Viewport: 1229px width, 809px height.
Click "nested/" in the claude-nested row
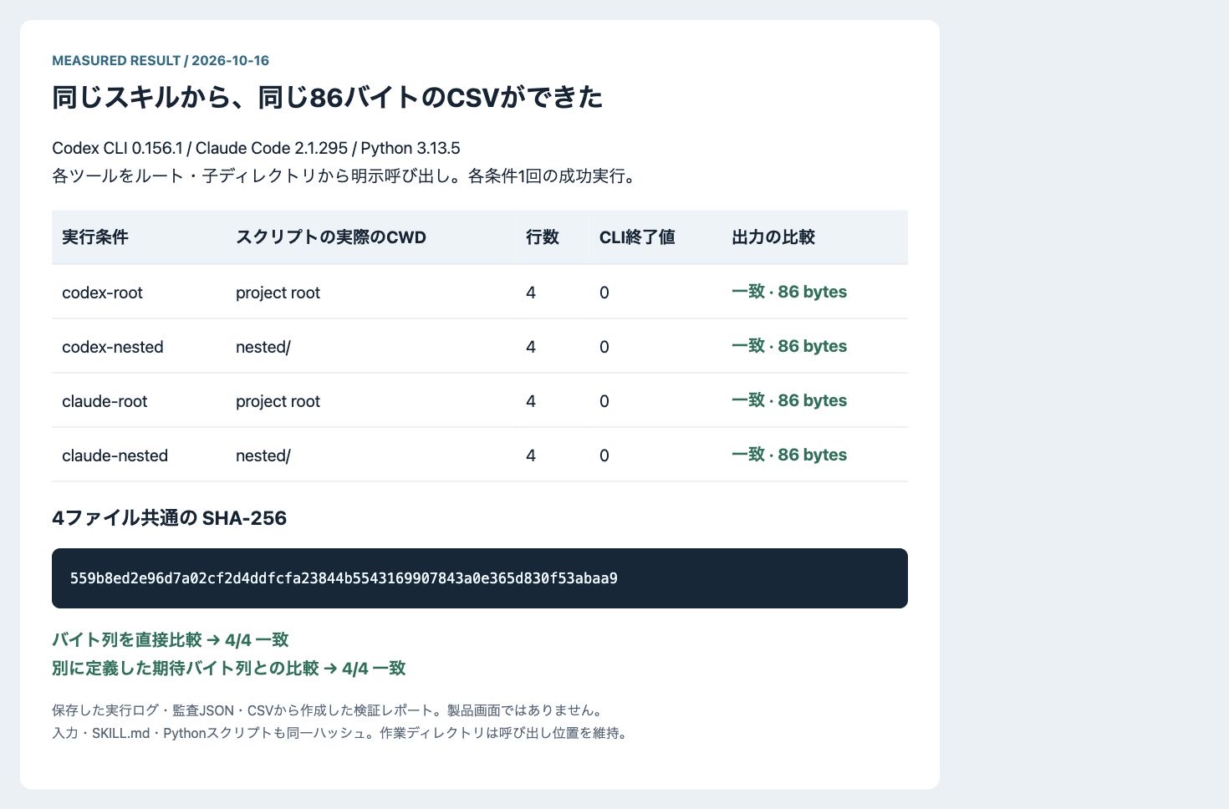(263, 455)
